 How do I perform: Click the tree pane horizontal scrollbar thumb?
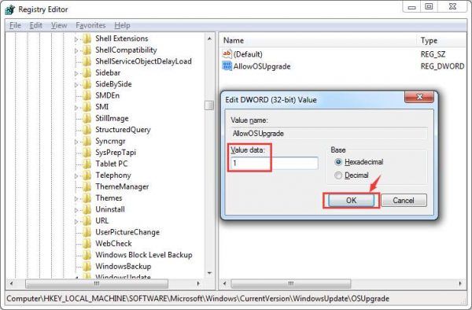coord(97,283)
